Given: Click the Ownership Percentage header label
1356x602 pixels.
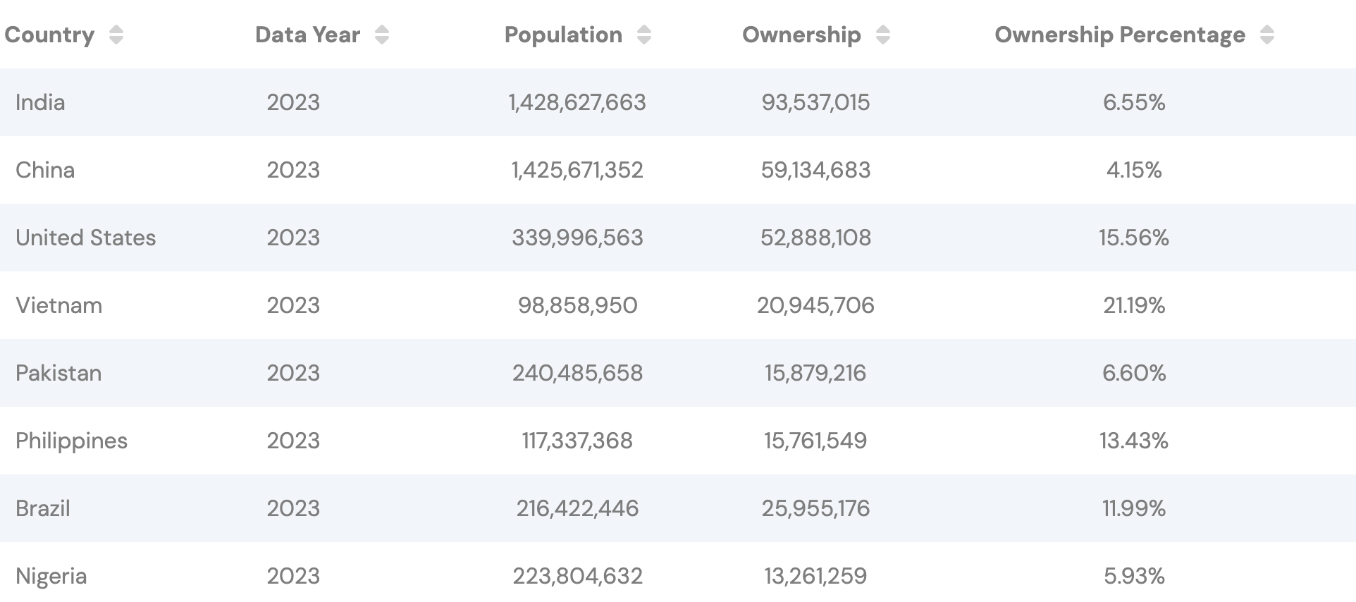Looking at the screenshot, I should (x=1119, y=35).
